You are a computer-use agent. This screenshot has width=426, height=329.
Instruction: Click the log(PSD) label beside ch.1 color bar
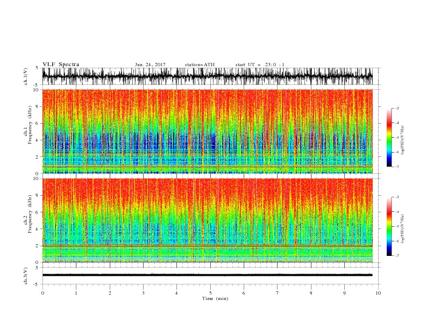click(402, 140)
